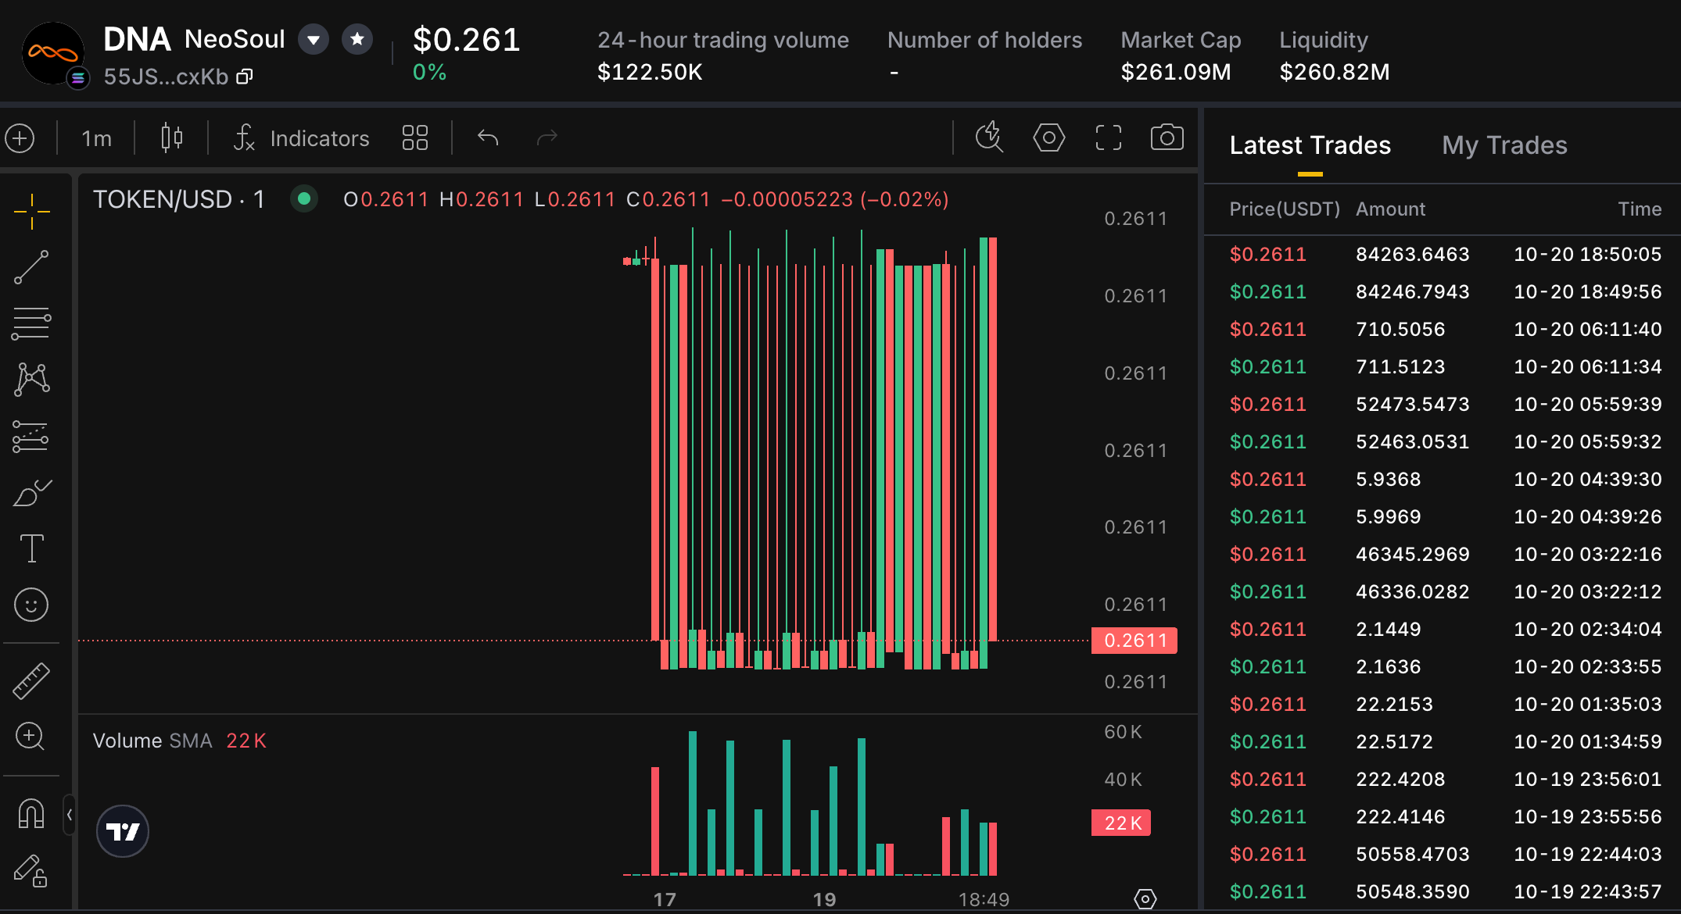Toggle the favorite star for DNA
1681x914 pixels.
(357, 39)
